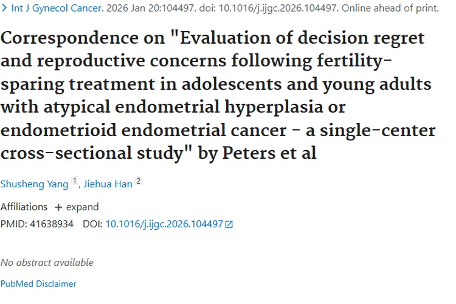Open the Int J Gynecol Cancer journal link
The height and width of the screenshot is (304, 456).
(57, 9)
